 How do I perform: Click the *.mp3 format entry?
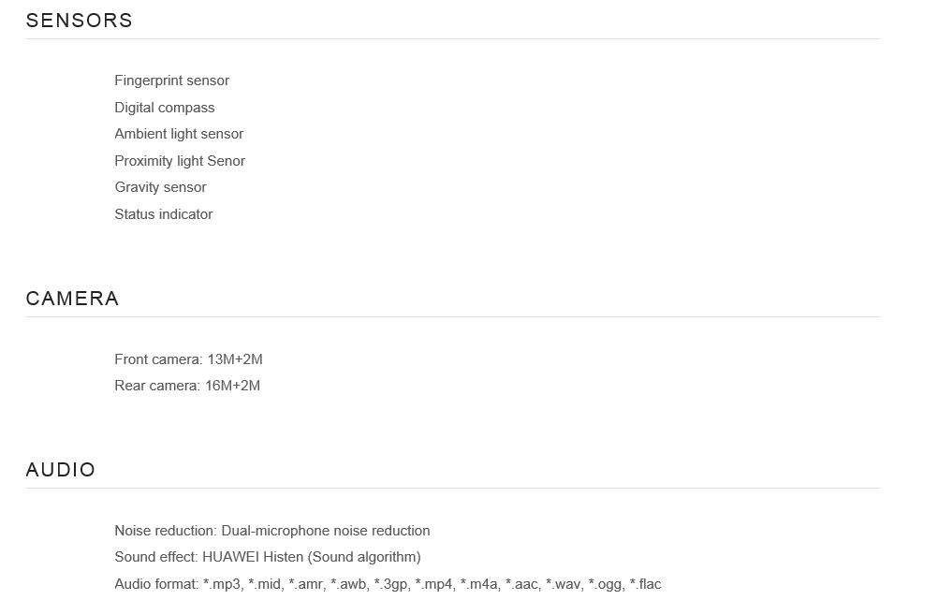click(223, 584)
